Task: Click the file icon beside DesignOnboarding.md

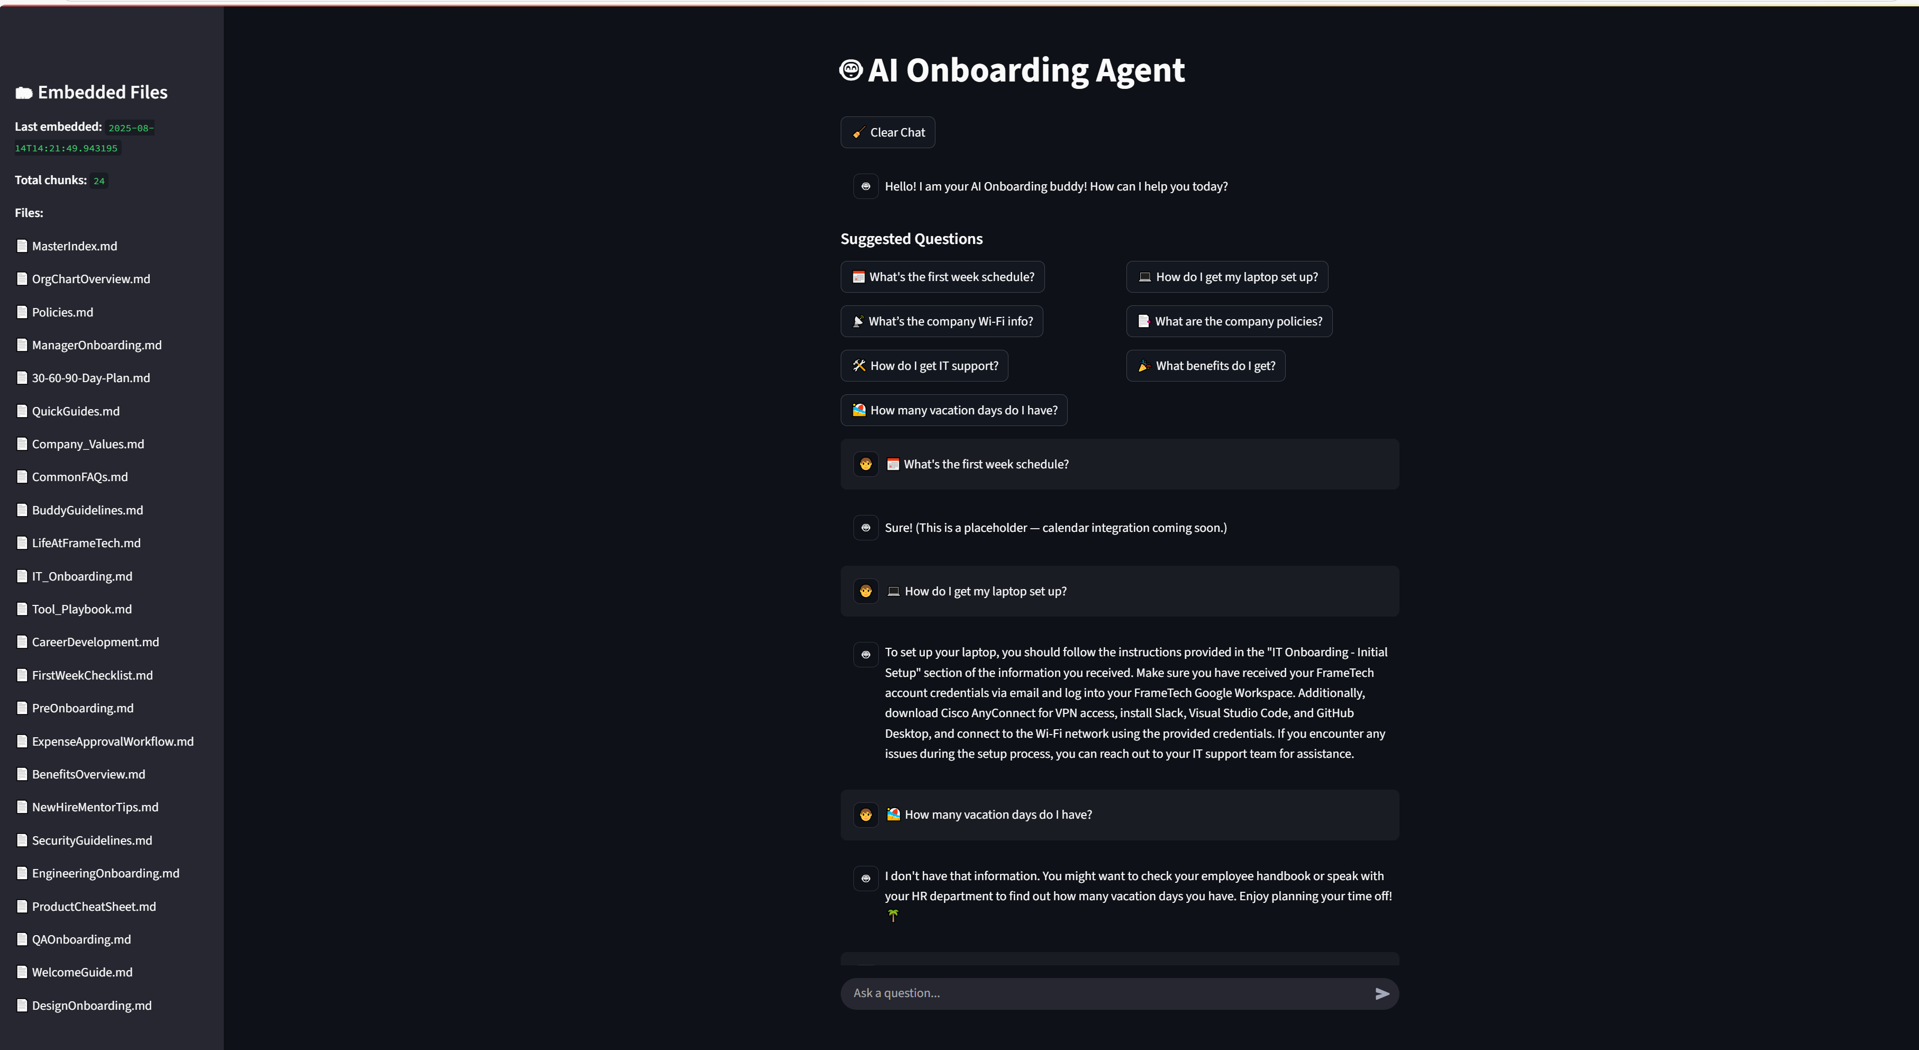Action: point(22,1006)
